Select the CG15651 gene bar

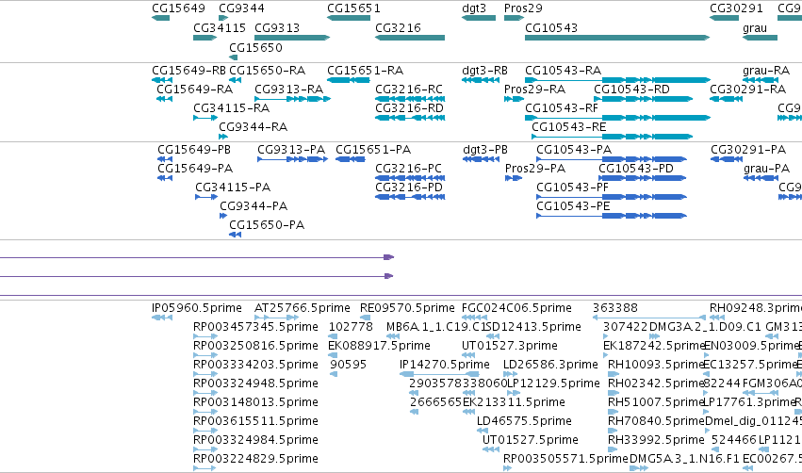(349, 18)
